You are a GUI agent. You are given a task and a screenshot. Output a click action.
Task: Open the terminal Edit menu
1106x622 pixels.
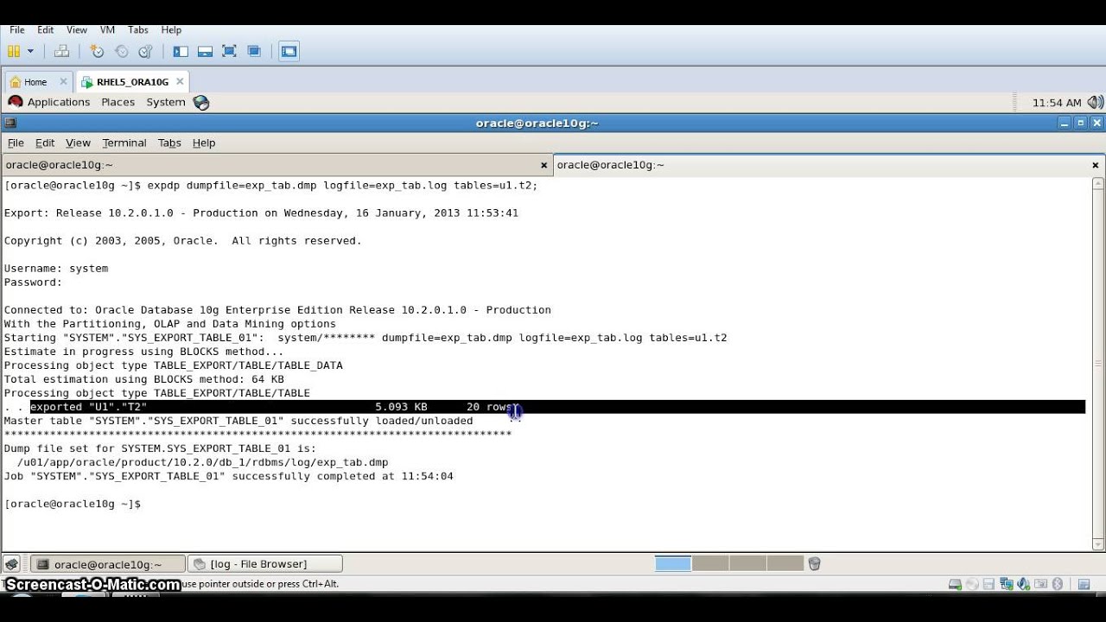point(45,143)
